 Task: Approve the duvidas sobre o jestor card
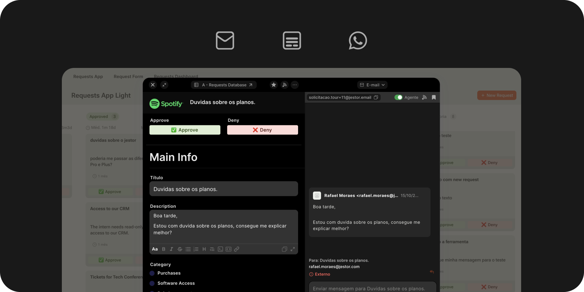[110, 192]
